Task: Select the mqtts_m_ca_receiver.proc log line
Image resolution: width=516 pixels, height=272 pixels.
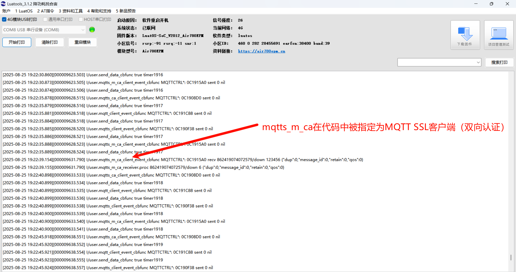Action: point(144,167)
